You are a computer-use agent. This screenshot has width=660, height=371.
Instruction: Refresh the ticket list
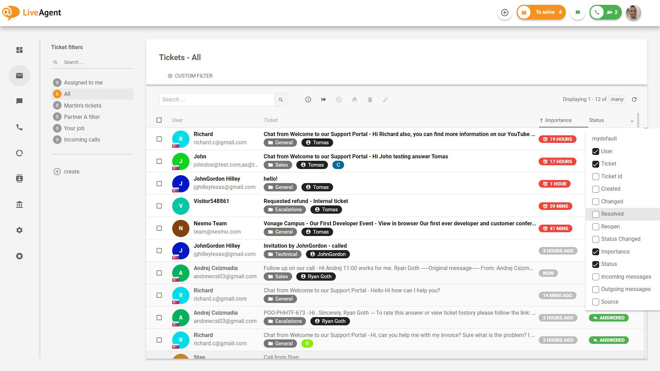click(x=634, y=99)
